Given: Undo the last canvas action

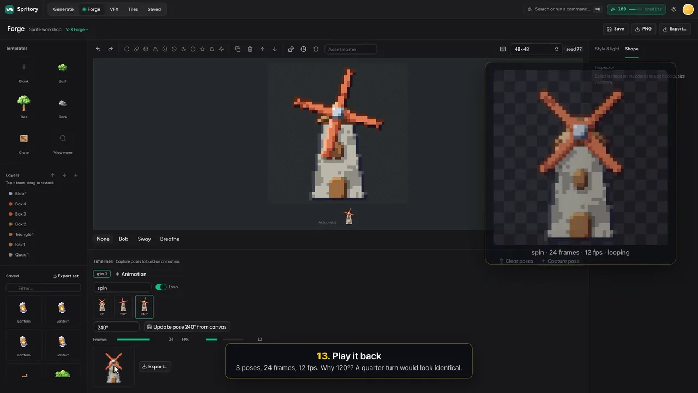Looking at the screenshot, I should click(x=98, y=49).
